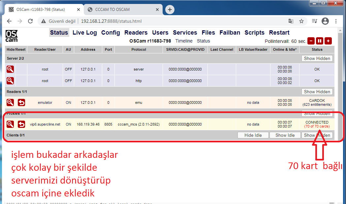346x204 pixels.
Task: Open the Readers menu
Action: (136, 33)
